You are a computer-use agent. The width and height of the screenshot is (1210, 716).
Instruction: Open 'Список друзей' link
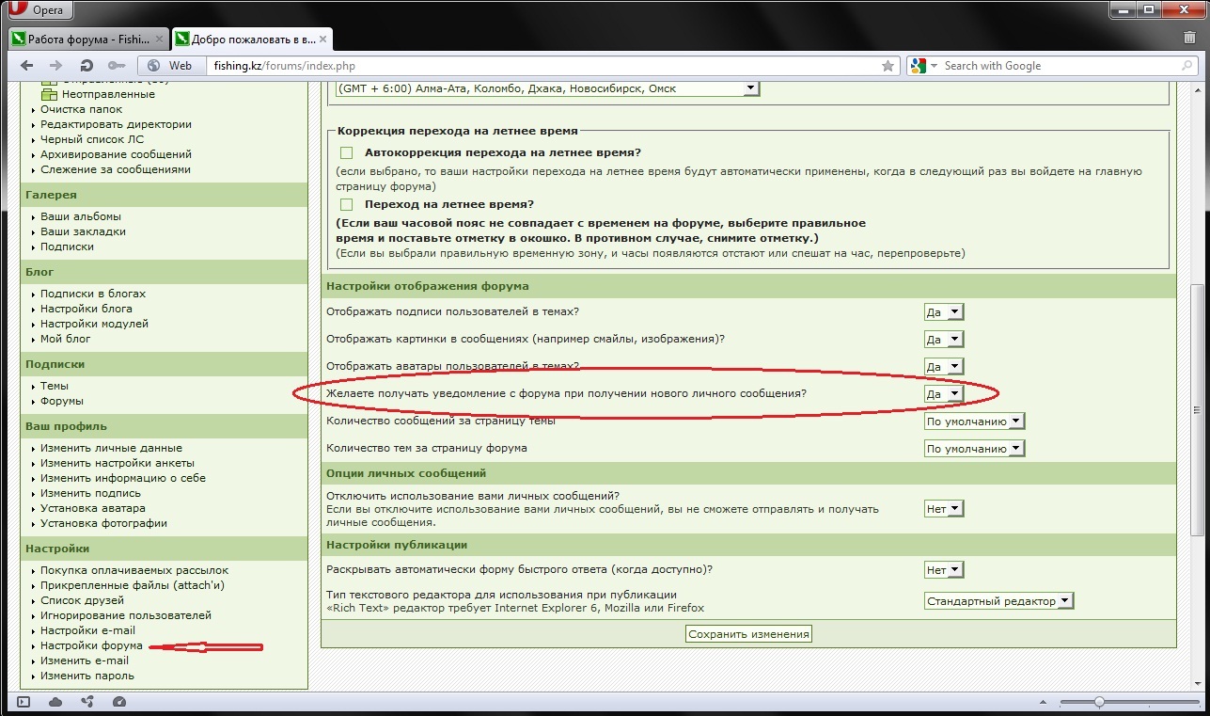click(82, 600)
